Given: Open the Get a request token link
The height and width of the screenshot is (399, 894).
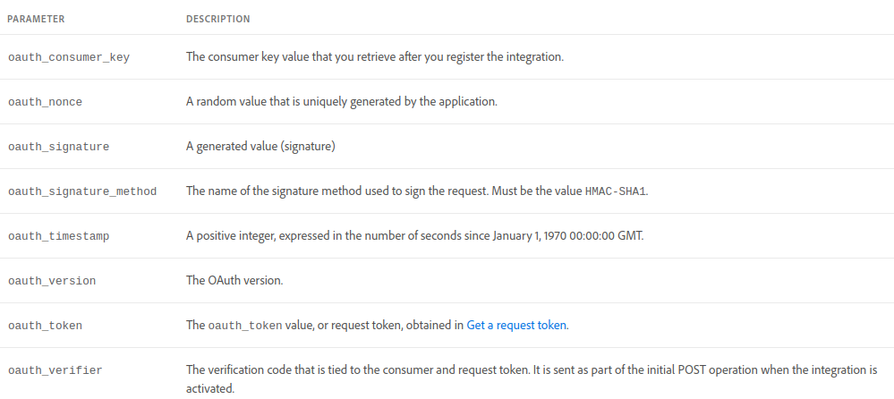Looking at the screenshot, I should tap(516, 326).
